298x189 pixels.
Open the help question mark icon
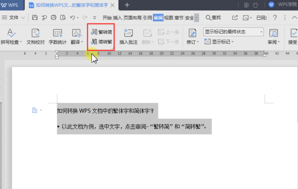coord(275,18)
